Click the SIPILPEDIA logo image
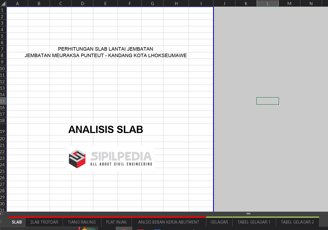 (x=111, y=158)
